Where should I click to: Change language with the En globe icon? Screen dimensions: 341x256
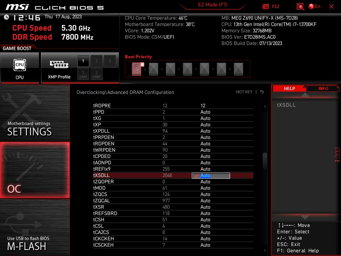pyautogui.click(x=314, y=7)
